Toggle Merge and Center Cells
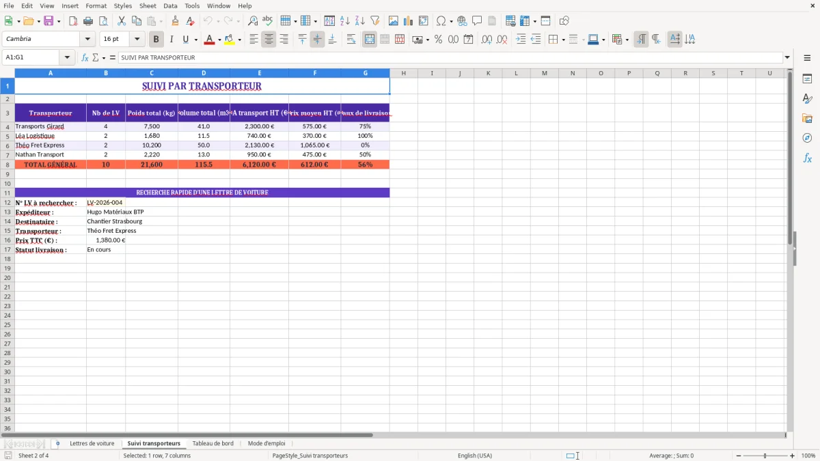 [x=370, y=40]
